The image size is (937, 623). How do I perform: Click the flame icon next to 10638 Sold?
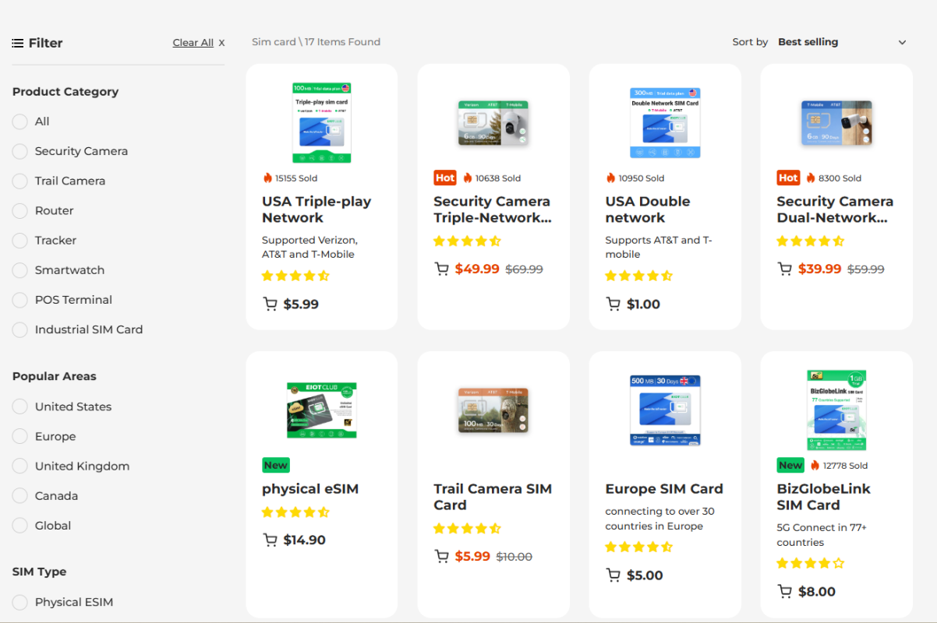point(468,178)
